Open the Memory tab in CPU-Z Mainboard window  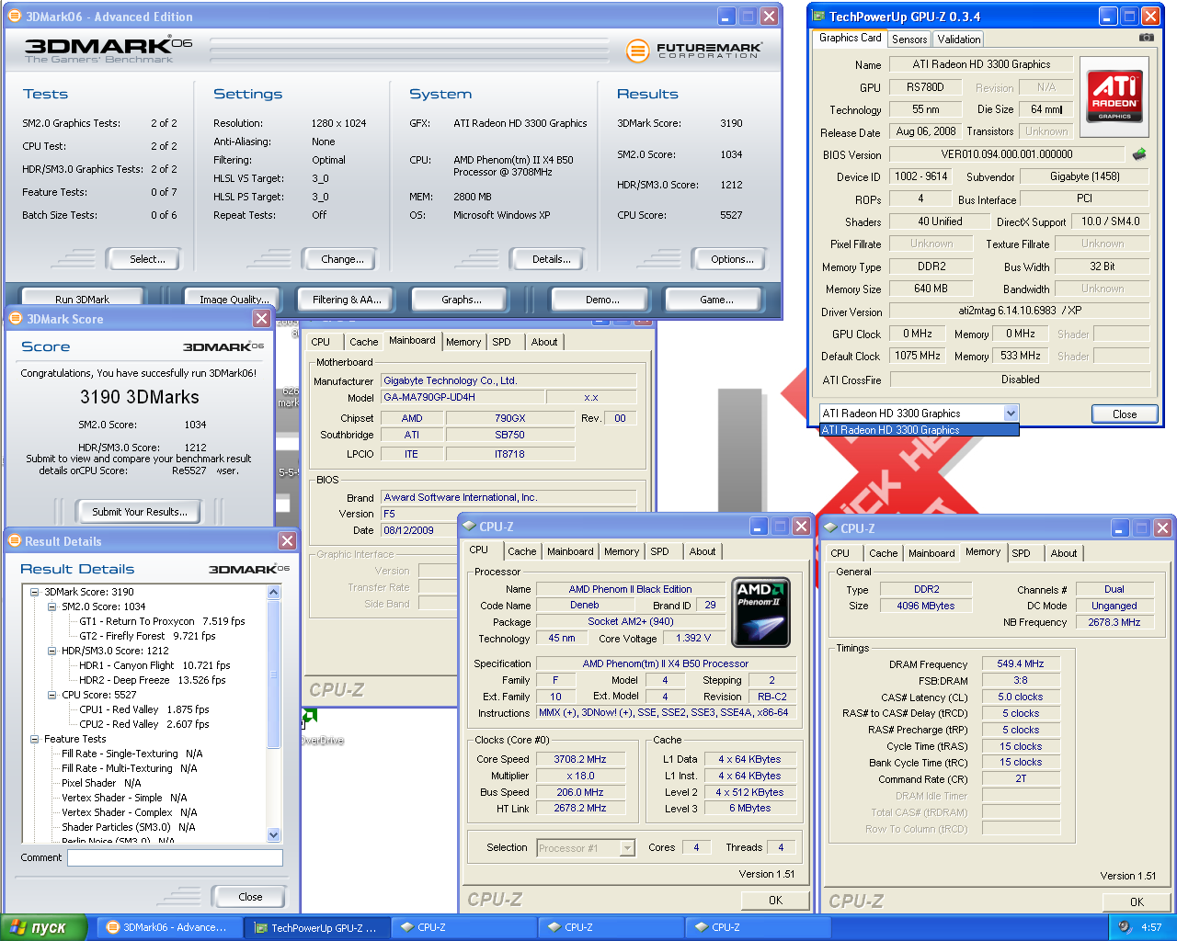463,342
